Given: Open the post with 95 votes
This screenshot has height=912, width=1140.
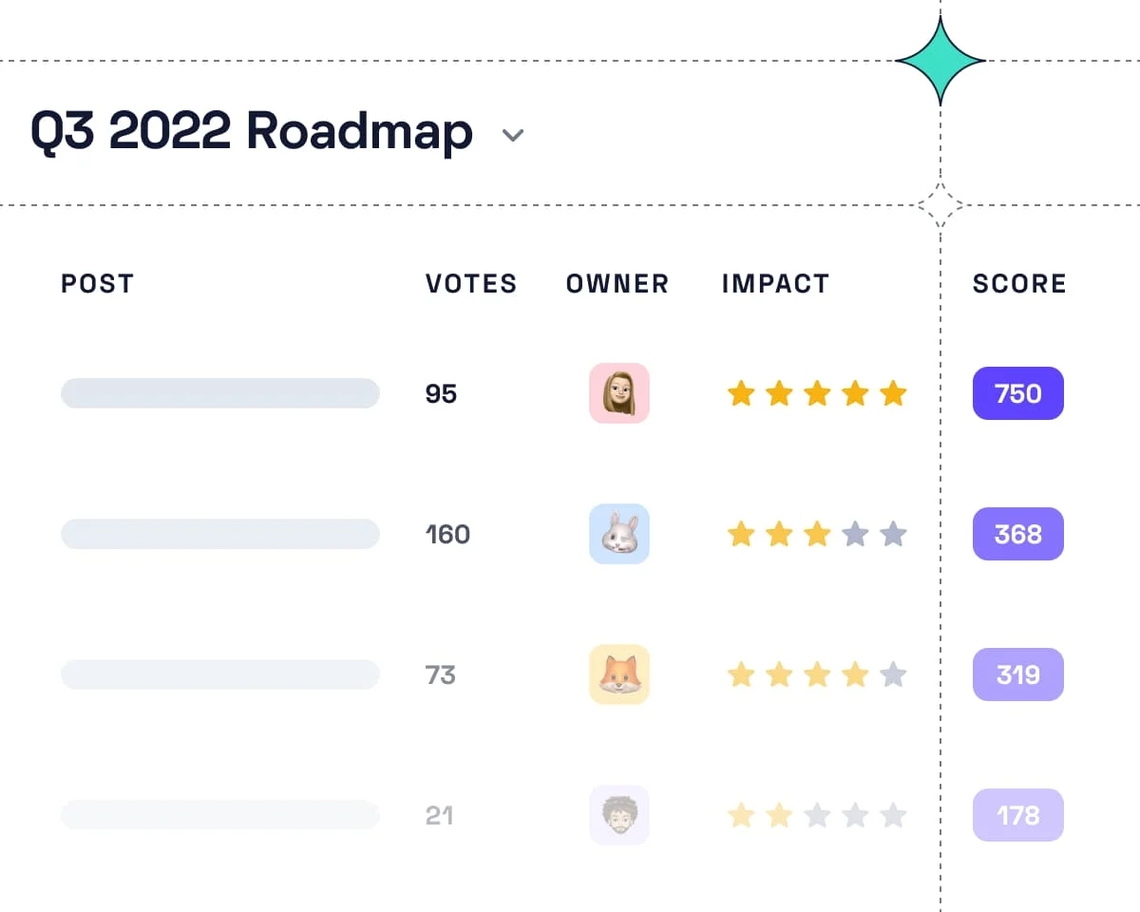Looking at the screenshot, I should (220, 393).
